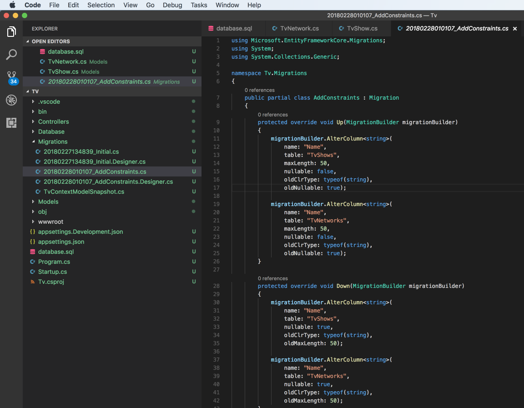Image resolution: width=524 pixels, height=408 pixels.
Task: Open the Search view icon
Action: point(11,55)
